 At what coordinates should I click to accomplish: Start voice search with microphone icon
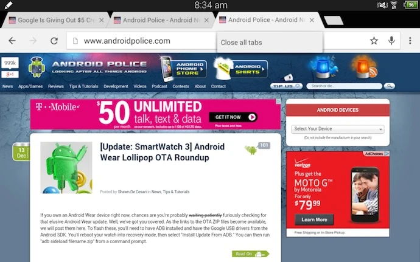tap(391, 41)
